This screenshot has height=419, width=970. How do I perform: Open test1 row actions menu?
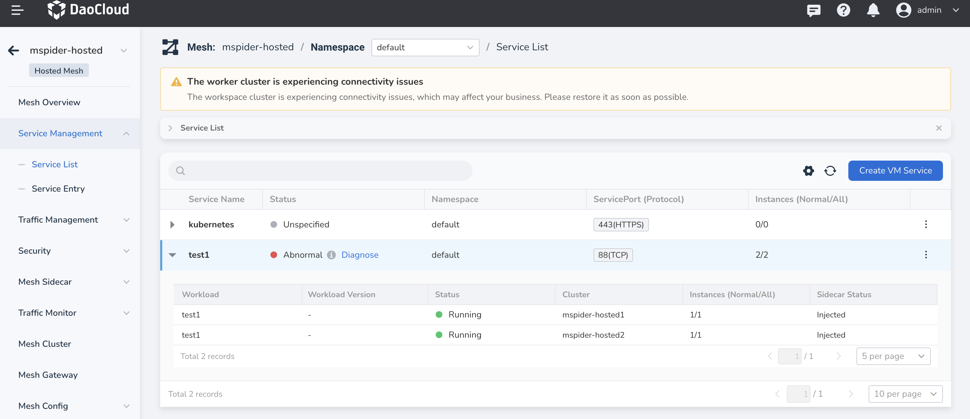click(926, 255)
